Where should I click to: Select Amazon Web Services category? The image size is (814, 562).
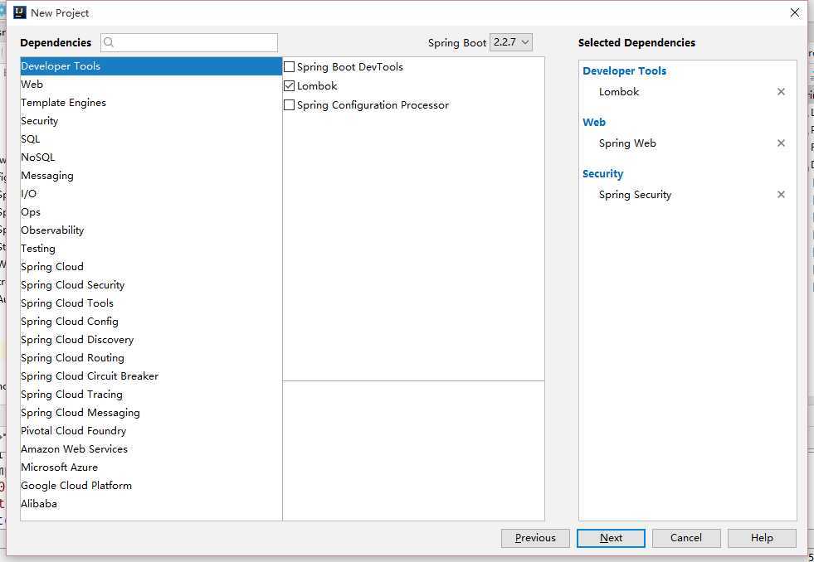151,449
